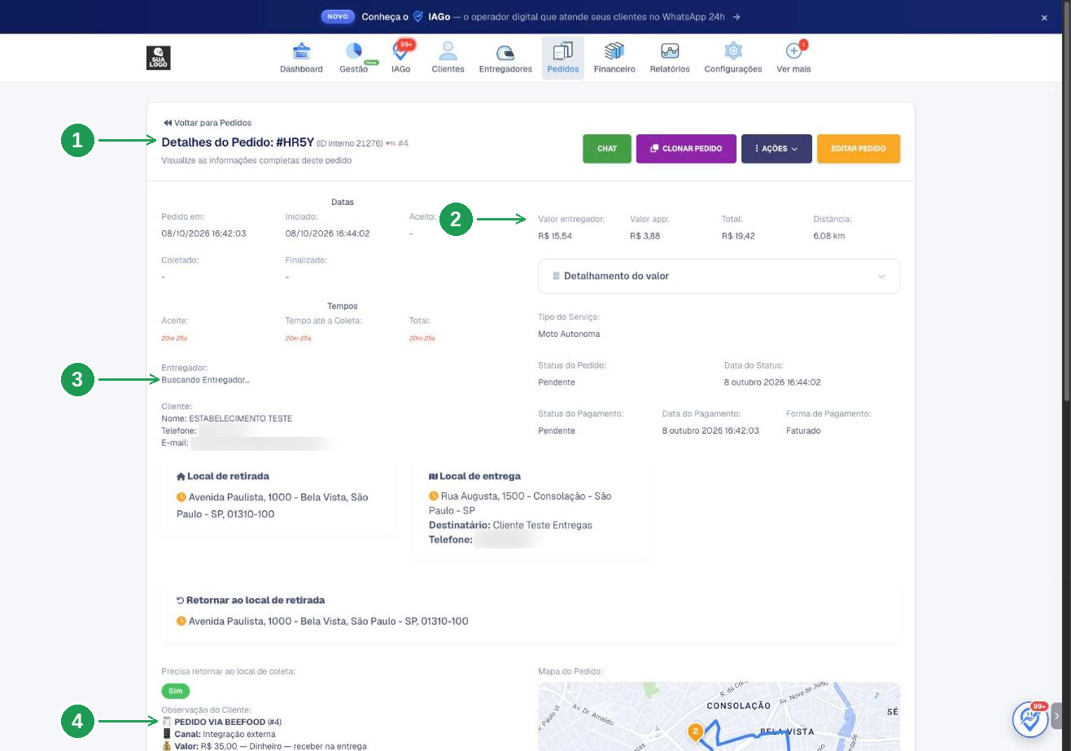The height and width of the screenshot is (751, 1071).
Task: Expand the side panel arrow tab
Action: tap(1057, 716)
